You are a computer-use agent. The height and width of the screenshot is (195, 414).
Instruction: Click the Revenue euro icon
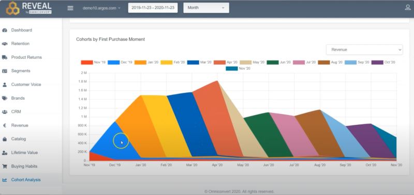click(x=5, y=125)
